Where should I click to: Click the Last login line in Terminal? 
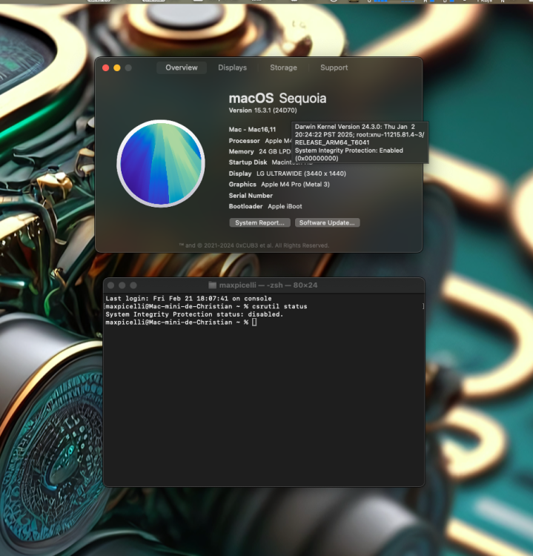188,299
